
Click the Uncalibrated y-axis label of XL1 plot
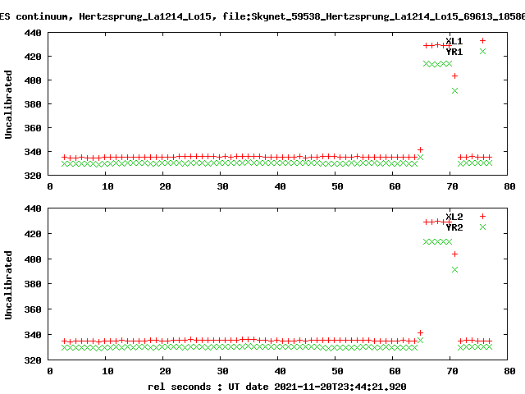coord(8,104)
